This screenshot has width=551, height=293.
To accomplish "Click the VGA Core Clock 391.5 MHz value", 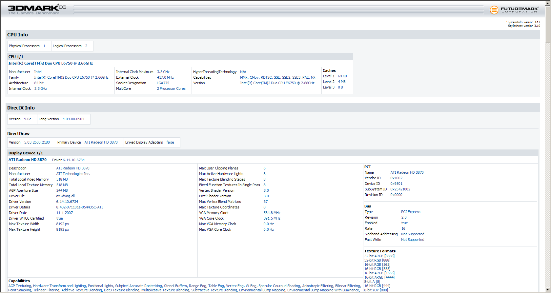I will point(272,218).
